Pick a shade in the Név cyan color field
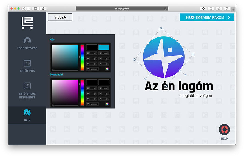The width and height of the screenshot is (244, 156). pos(65,58)
